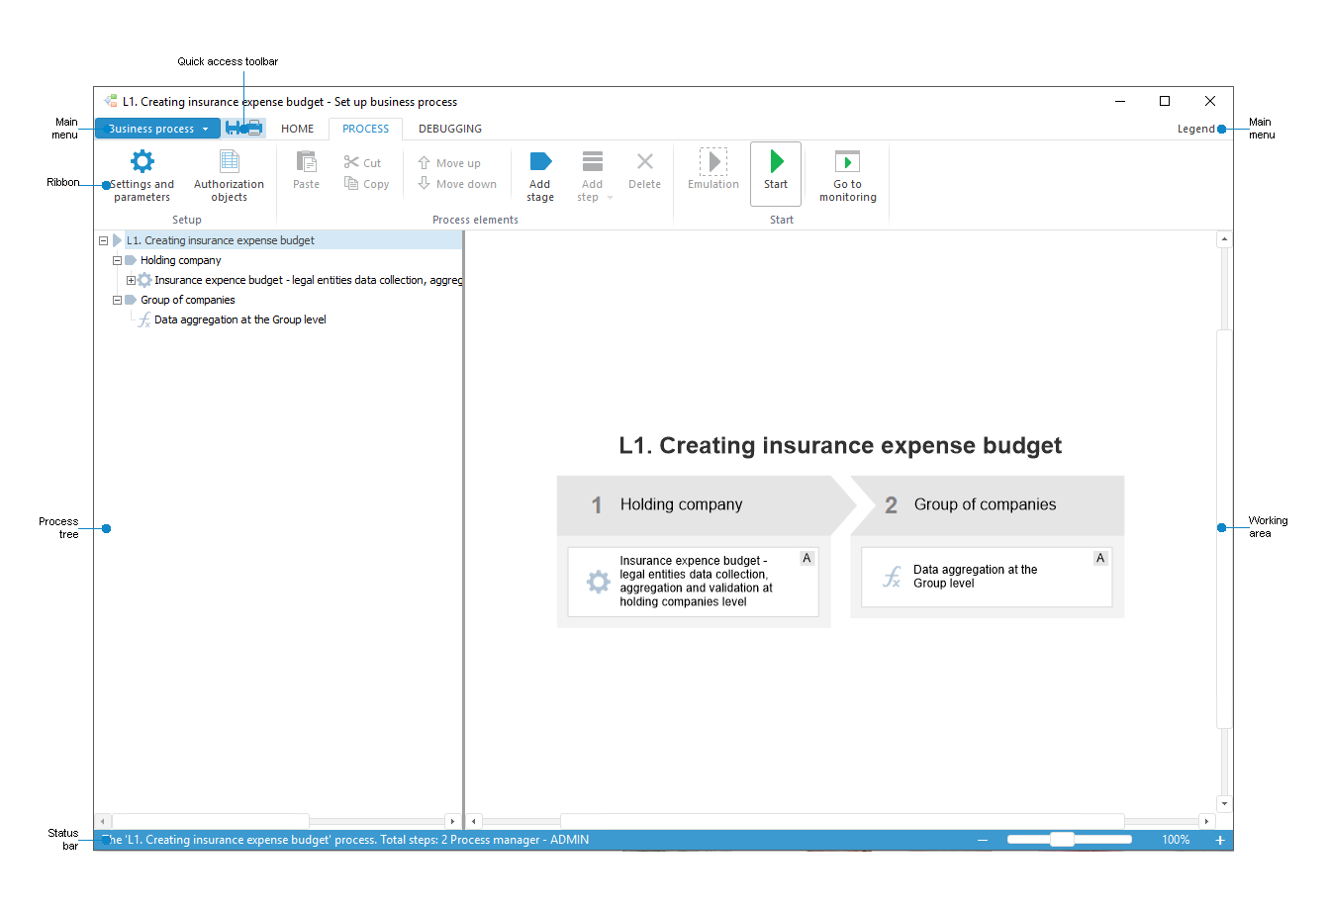Click Add stage in the ribbon
Image resolution: width=1327 pixels, height=909 pixels.
[x=540, y=174]
